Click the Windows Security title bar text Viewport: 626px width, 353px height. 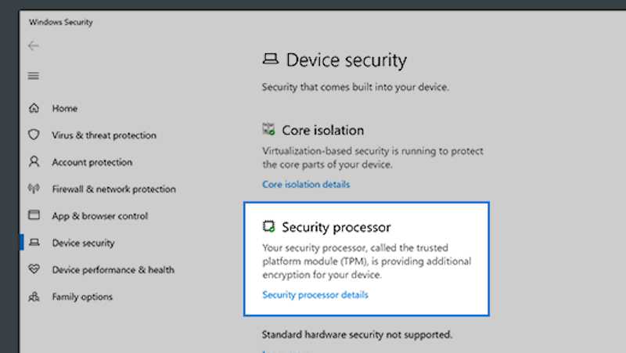point(61,23)
